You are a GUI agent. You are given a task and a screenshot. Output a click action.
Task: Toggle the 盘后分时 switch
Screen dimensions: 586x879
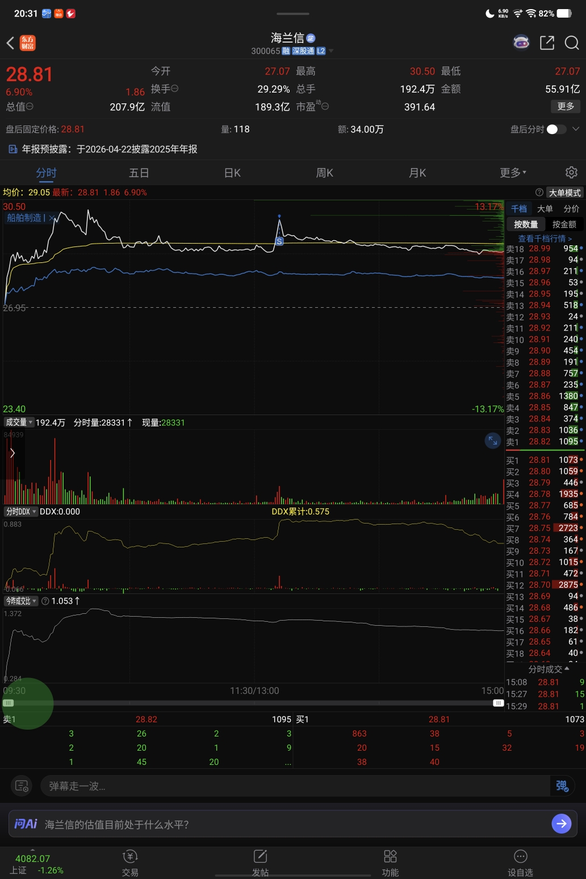(556, 129)
